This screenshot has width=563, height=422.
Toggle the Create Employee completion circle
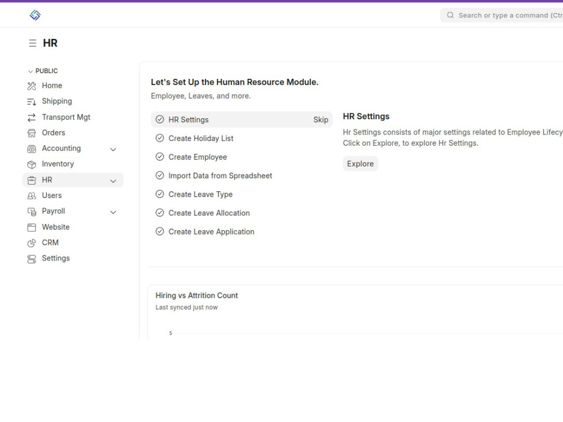pos(159,157)
